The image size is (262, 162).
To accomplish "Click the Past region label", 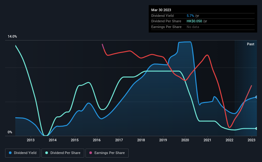I will (251, 44).
